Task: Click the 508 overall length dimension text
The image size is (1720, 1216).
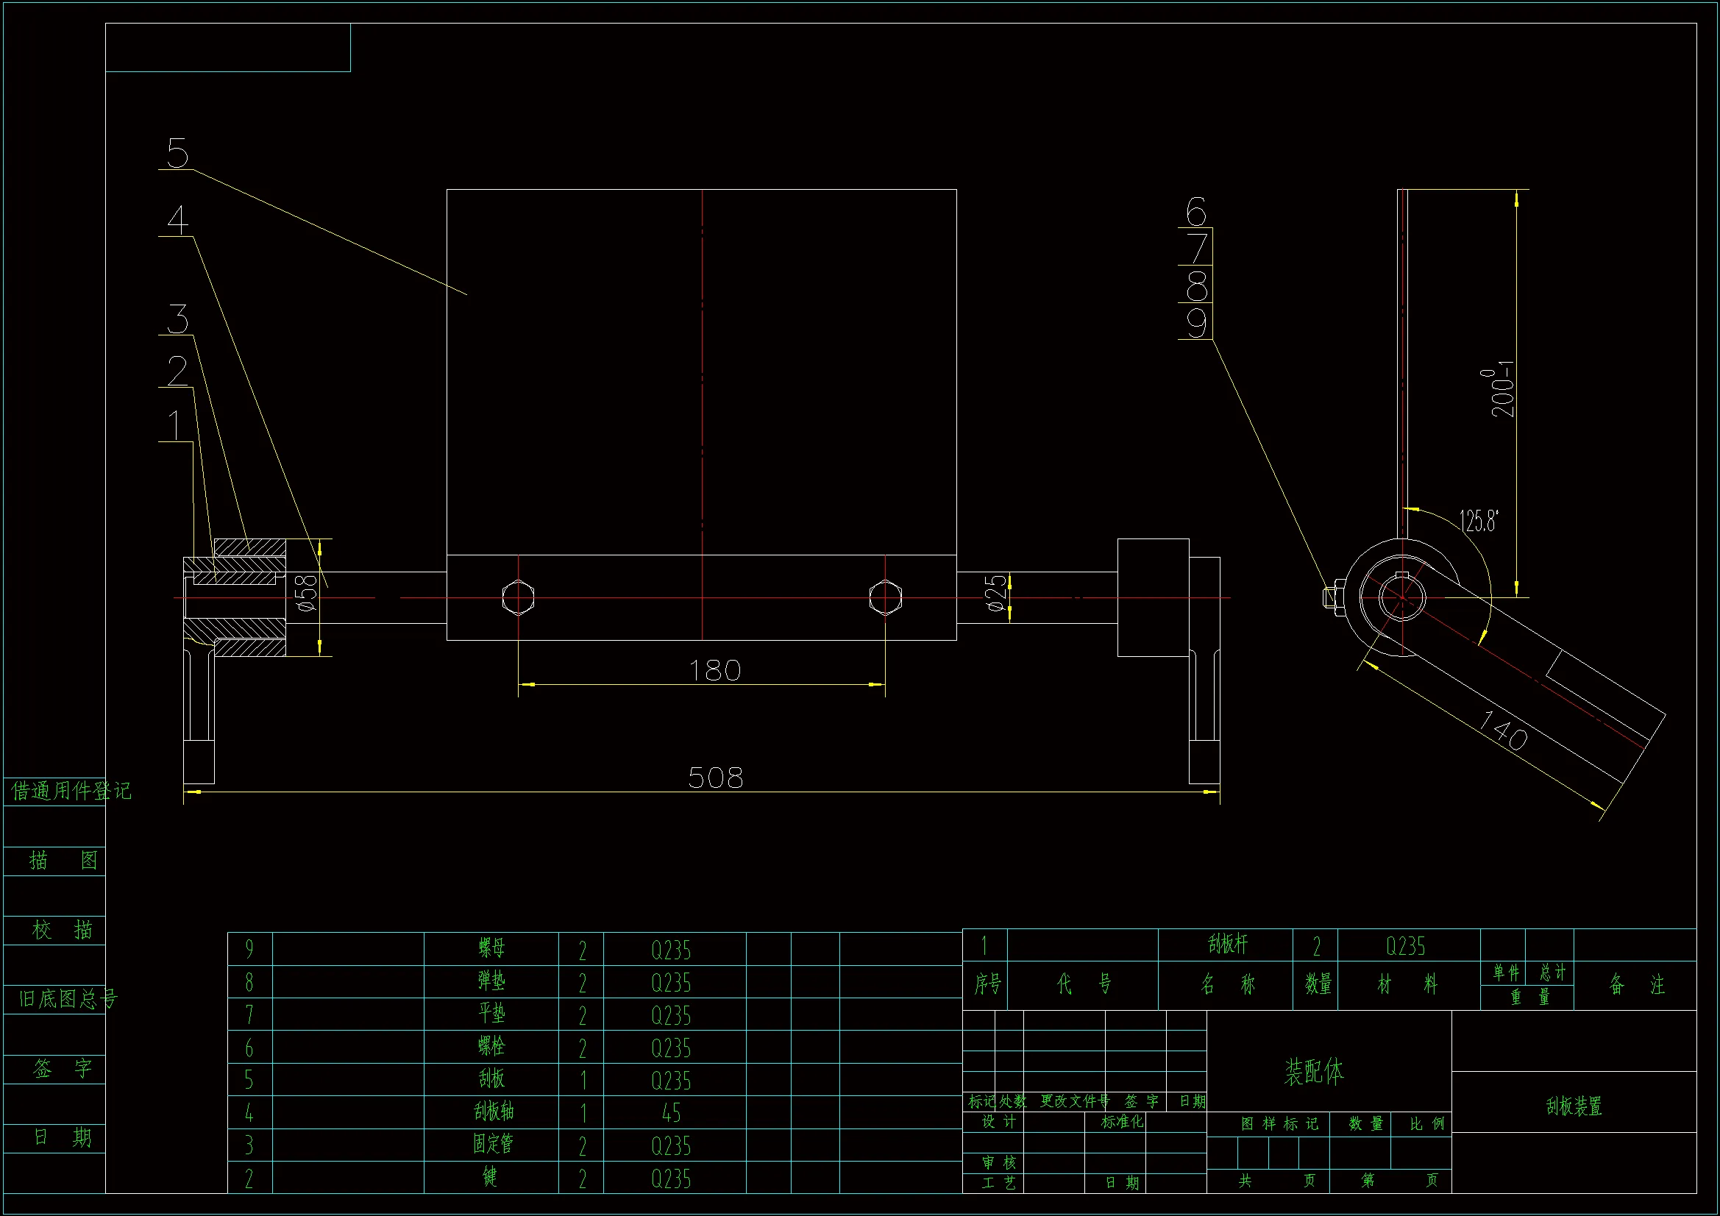Action: click(x=714, y=778)
